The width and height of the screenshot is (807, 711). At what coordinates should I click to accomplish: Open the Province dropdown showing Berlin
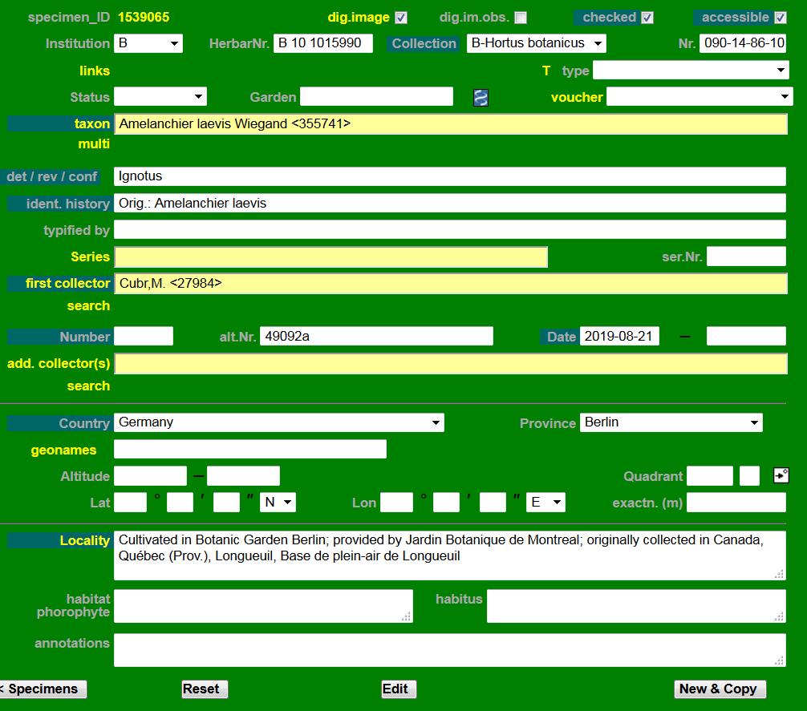[671, 422]
